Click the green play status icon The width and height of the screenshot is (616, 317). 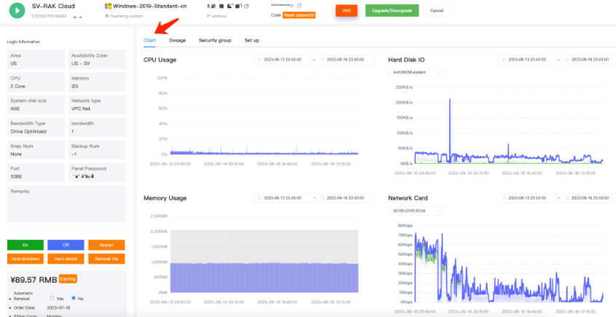tap(16, 11)
